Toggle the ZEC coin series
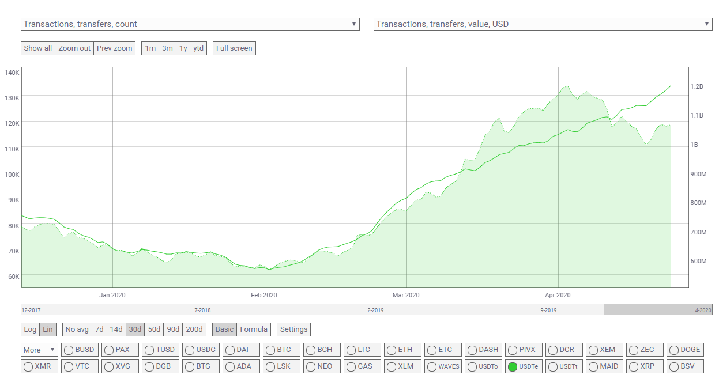Image resolution: width=719 pixels, height=375 pixels. click(x=645, y=350)
